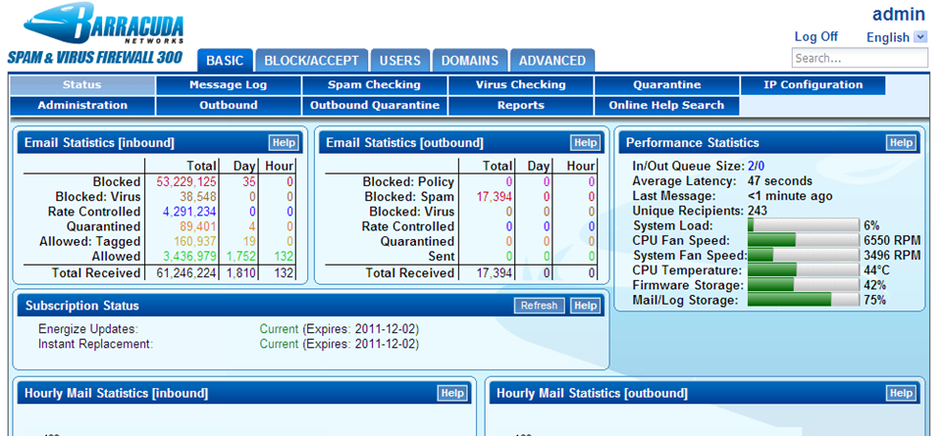Open Help for outbound Email Statistics

585,143
